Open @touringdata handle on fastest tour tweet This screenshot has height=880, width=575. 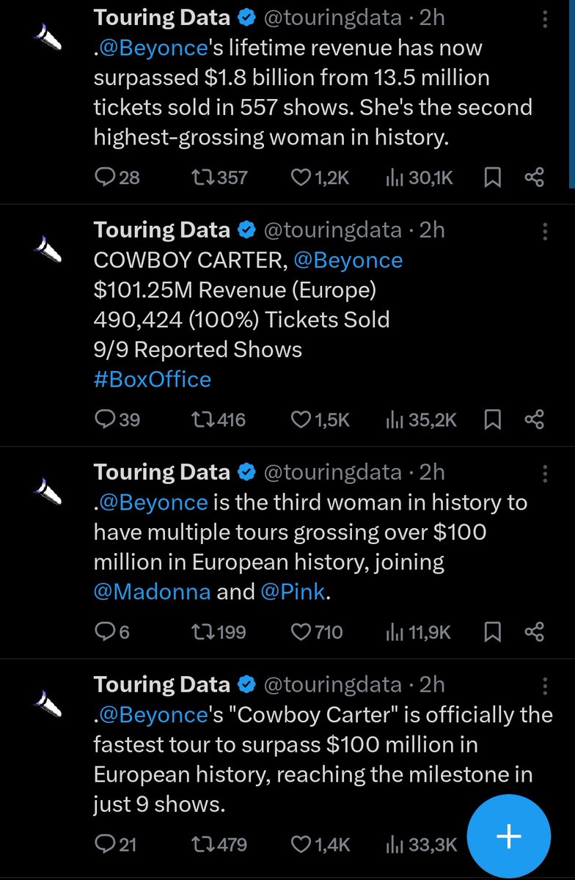332,684
